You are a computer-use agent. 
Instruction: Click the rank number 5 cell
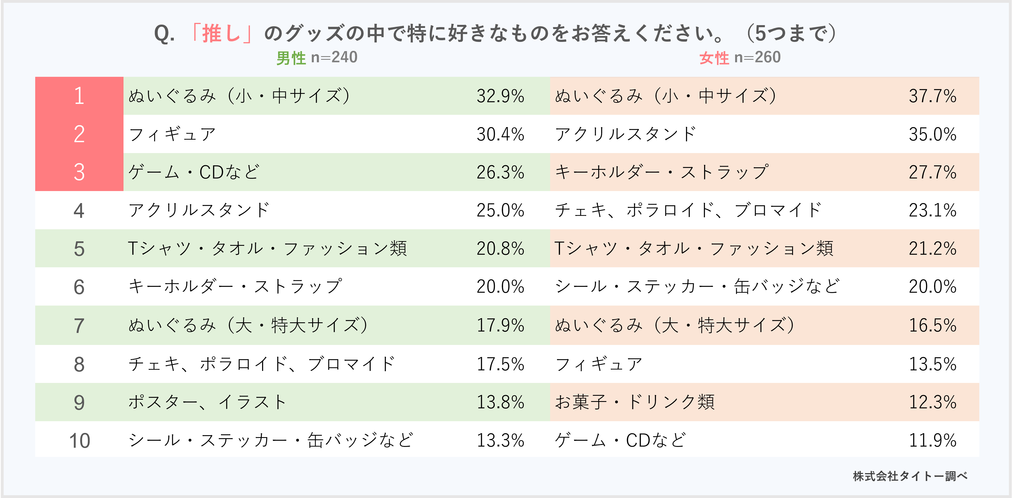coord(79,249)
